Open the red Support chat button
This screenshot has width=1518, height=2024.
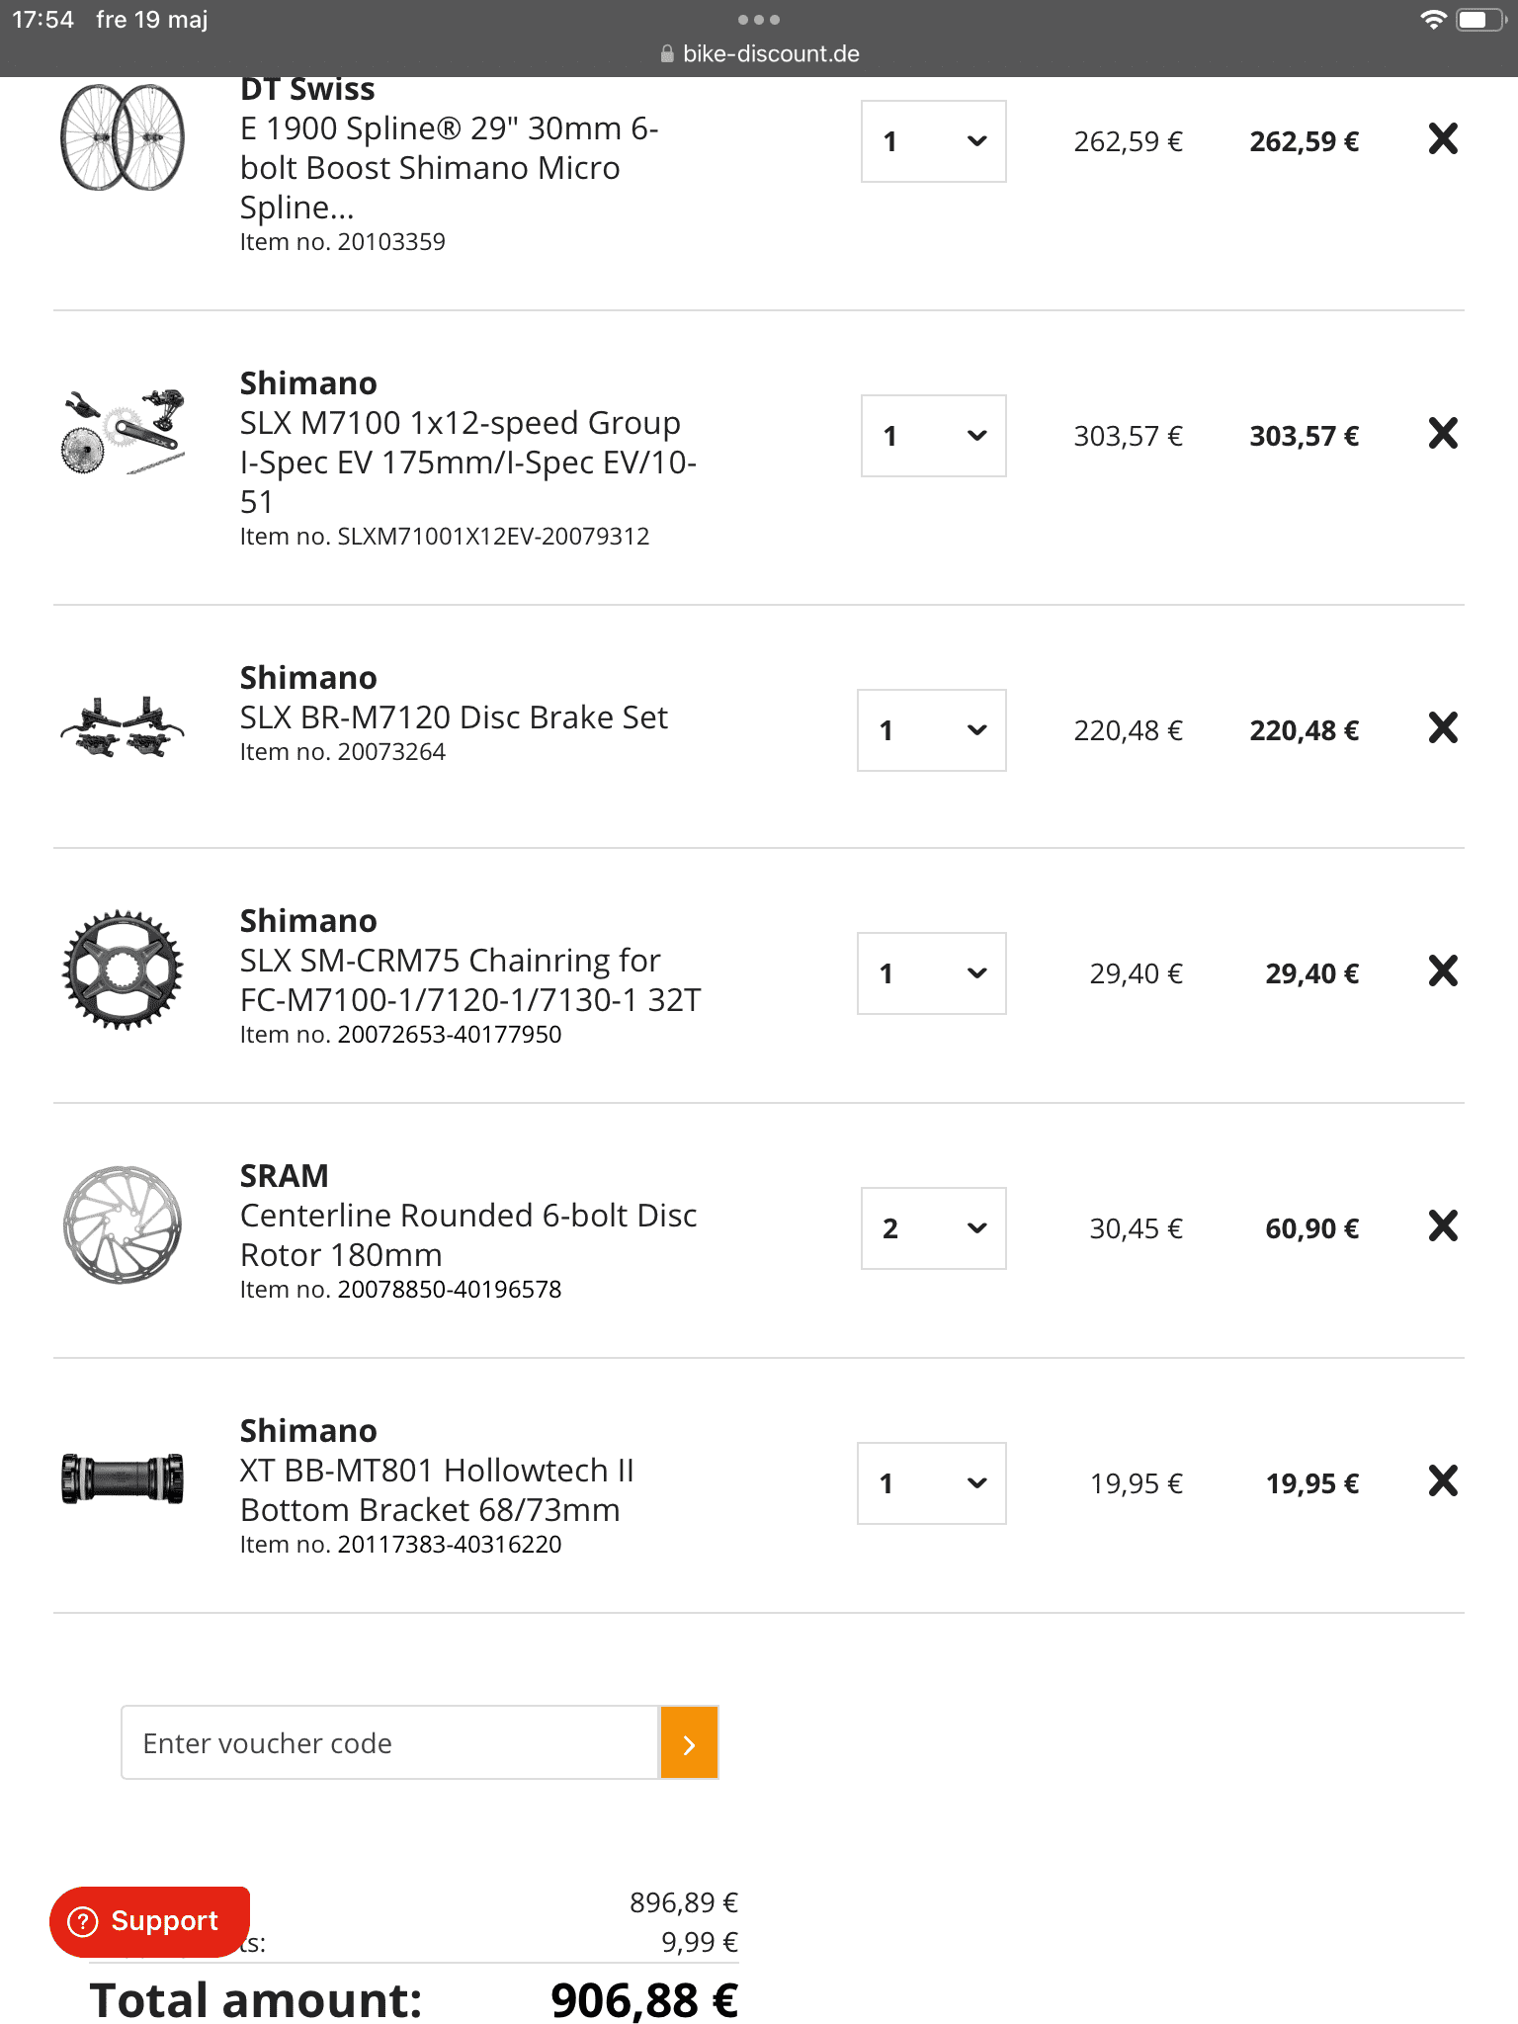coord(149,1921)
